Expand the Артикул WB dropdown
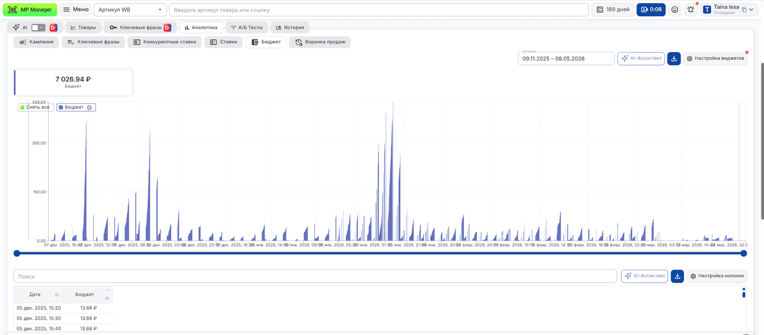 130,10
